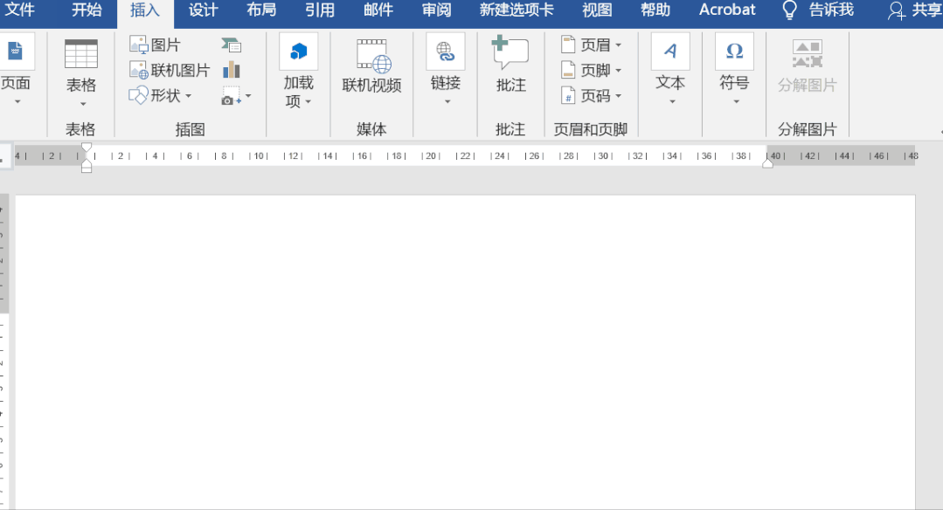Screen dimensions: 943x510
Task: Click inside the blank document page
Action: tap(465, 352)
